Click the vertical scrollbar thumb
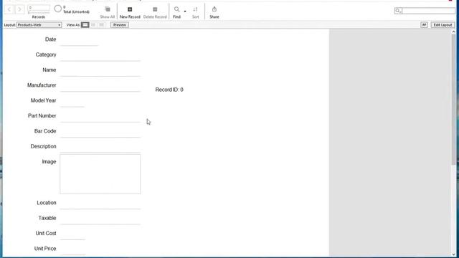The width and height of the screenshot is (459, 258). point(453,100)
